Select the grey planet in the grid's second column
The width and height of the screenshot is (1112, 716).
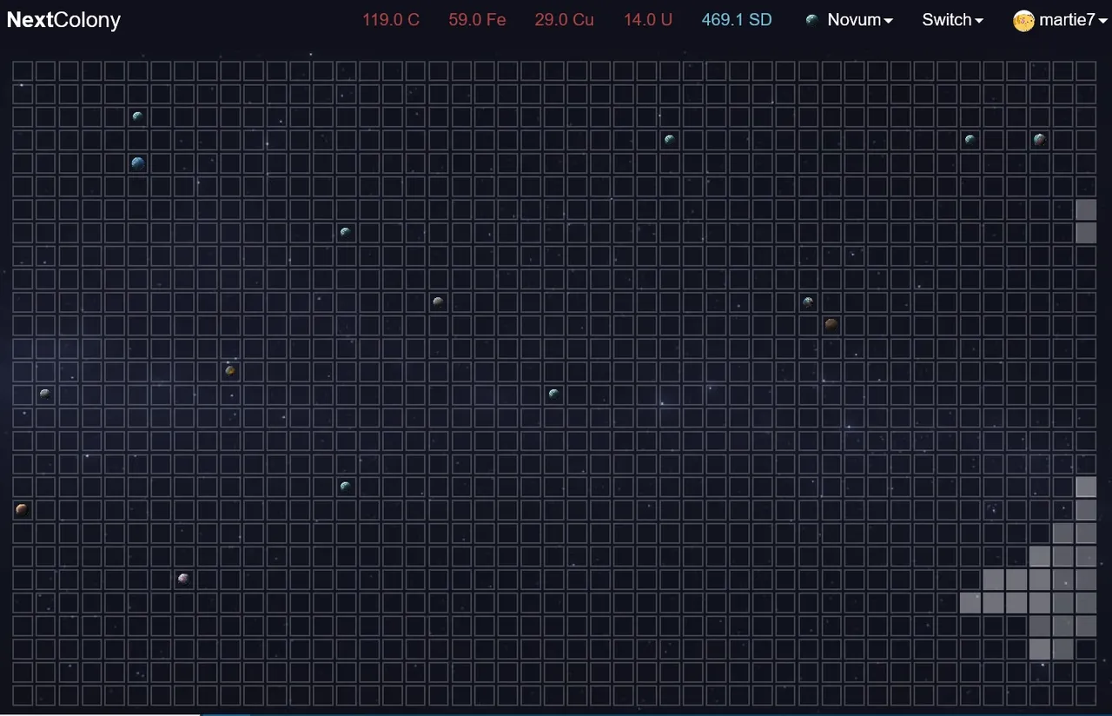point(45,394)
